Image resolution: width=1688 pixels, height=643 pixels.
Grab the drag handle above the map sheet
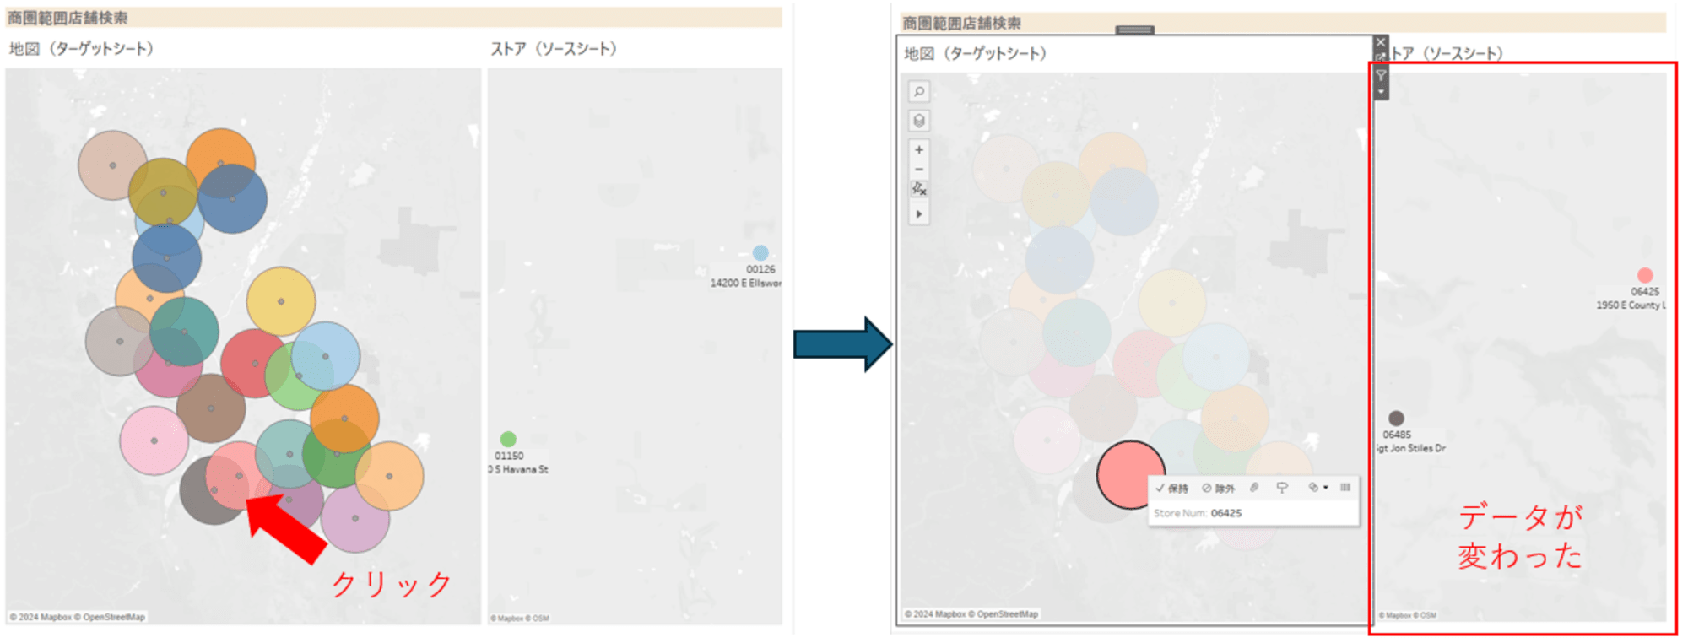pyautogui.click(x=1135, y=30)
